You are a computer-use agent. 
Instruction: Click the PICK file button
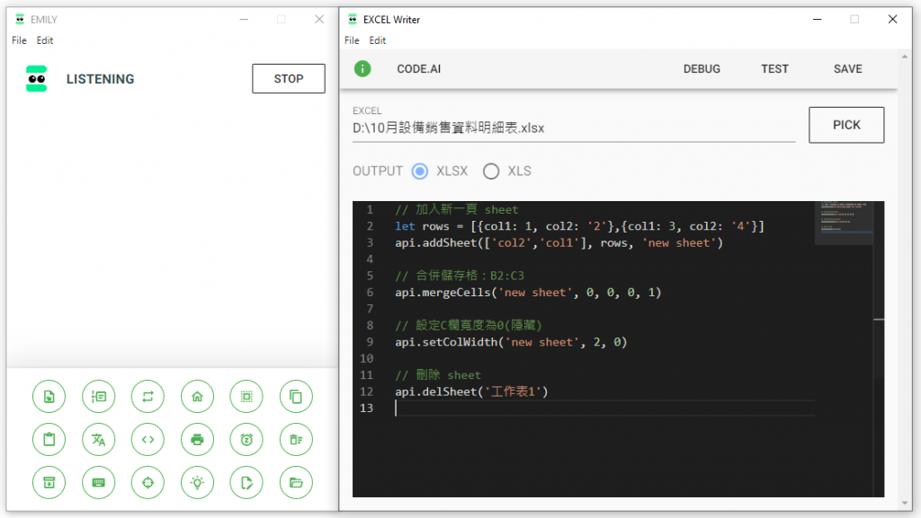click(x=846, y=125)
